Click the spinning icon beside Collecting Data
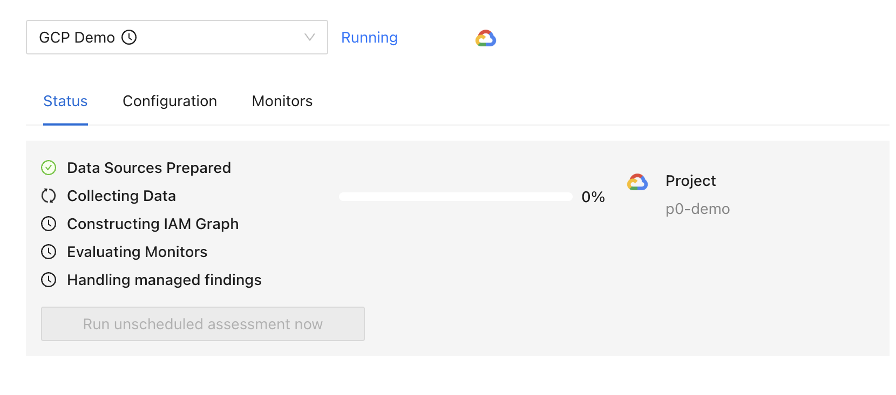This screenshot has width=896, height=395. [x=49, y=196]
